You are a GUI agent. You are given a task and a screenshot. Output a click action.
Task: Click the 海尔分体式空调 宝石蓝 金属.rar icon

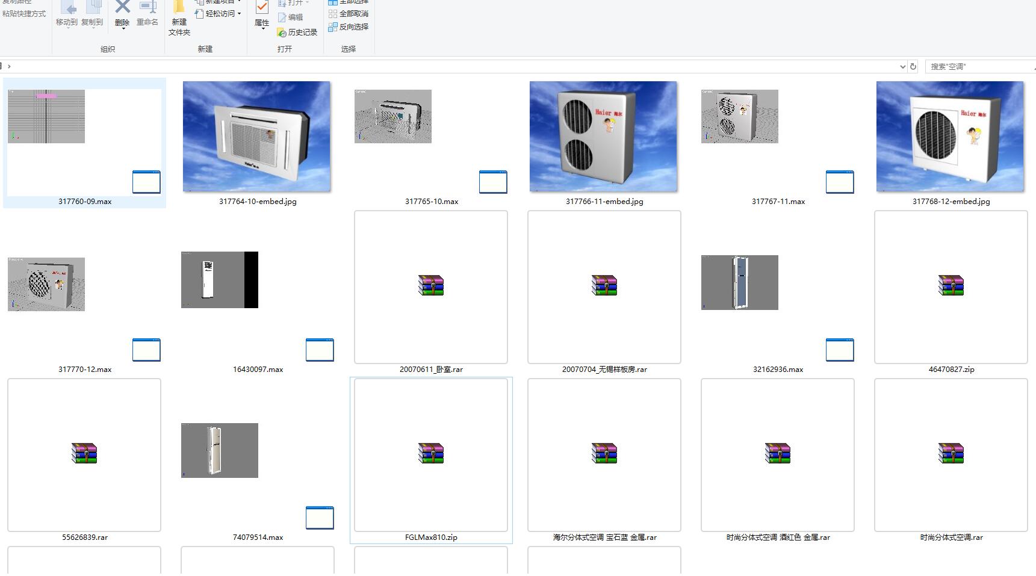click(604, 453)
